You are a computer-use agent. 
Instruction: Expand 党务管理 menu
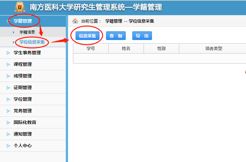[x=33, y=111]
